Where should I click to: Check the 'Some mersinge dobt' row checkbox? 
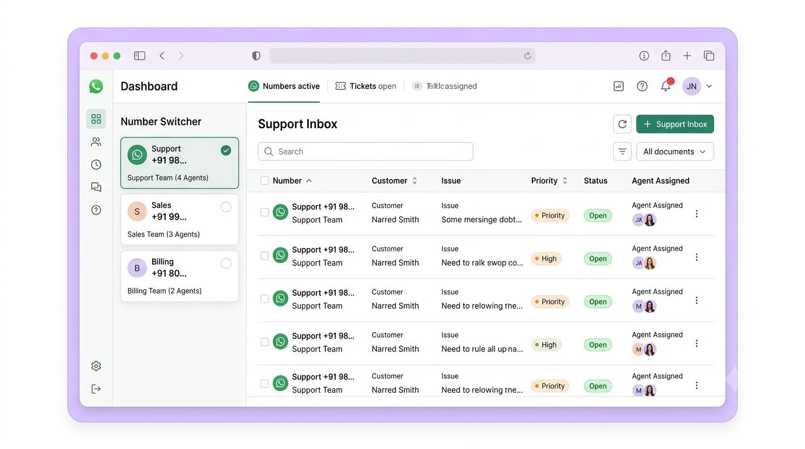264,212
